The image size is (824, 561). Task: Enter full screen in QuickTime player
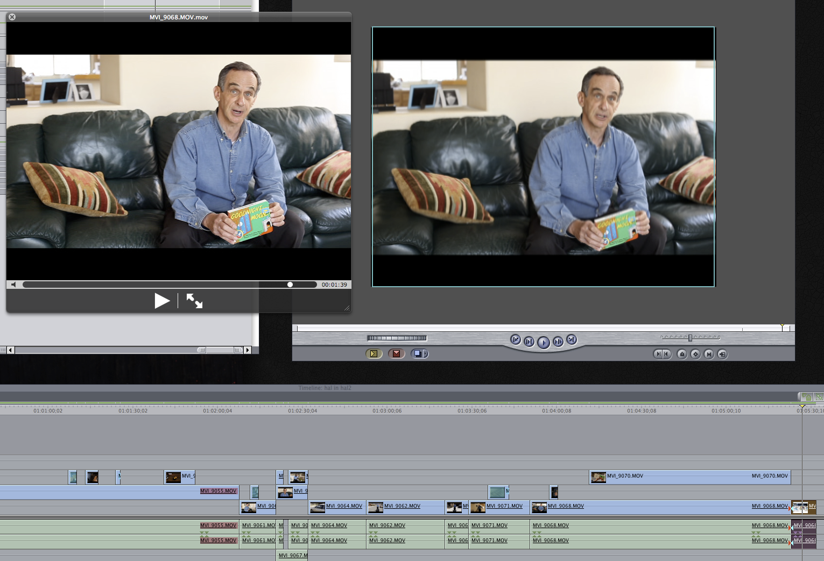tap(194, 301)
